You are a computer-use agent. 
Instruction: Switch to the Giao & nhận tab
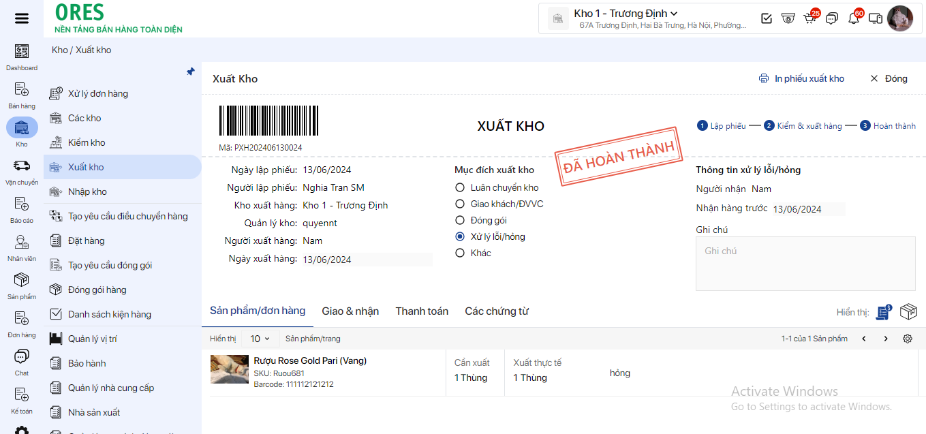pyautogui.click(x=350, y=311)
